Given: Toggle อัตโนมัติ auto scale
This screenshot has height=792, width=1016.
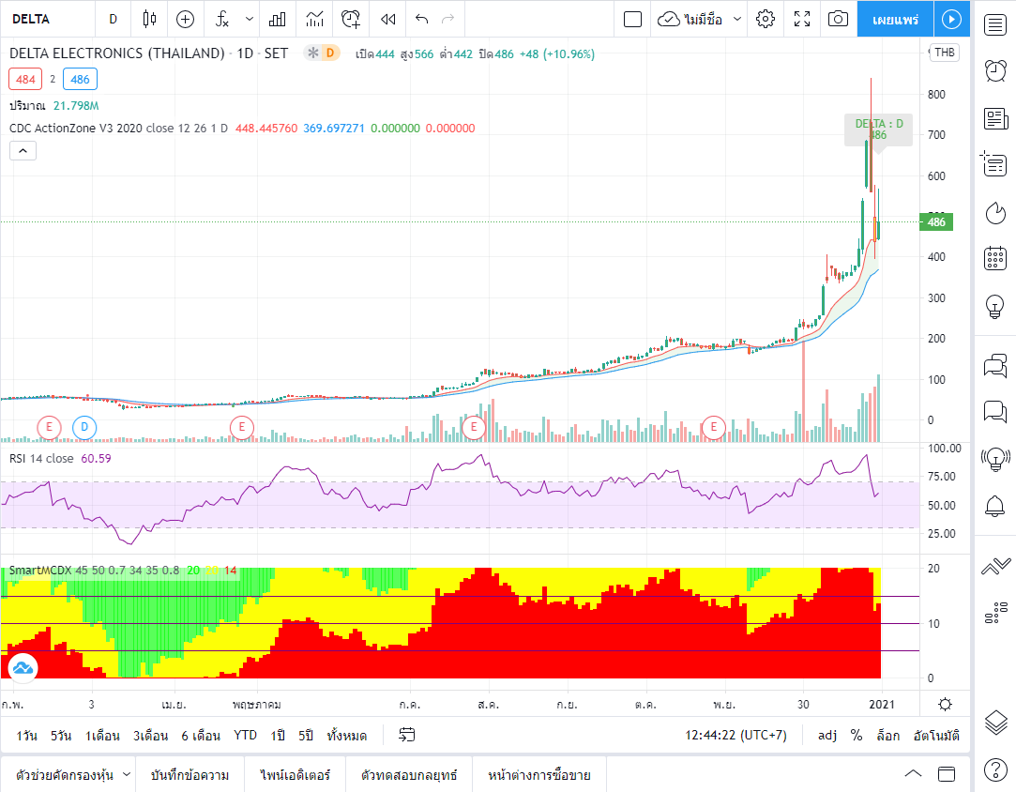Looking at the screenshot, I should pos(936,736).
